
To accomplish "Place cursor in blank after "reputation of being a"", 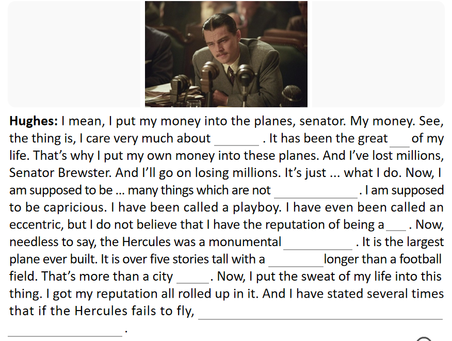I will (x=396, y=225).
